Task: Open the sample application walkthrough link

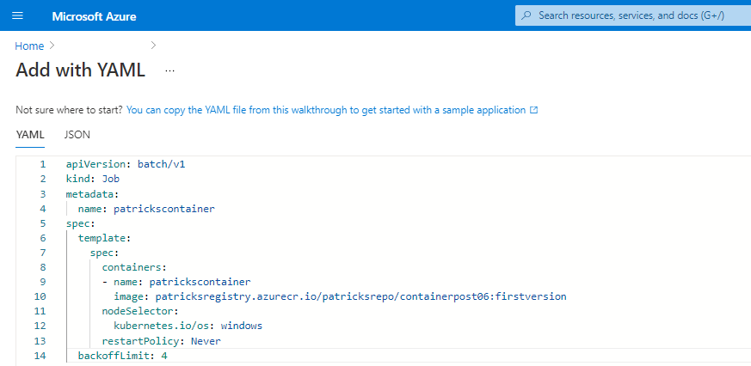Action: [x=326, y=110]
